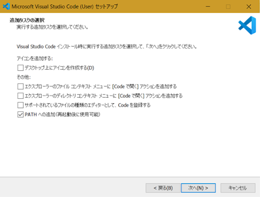Click the subtitle 実行する追加タスクを選択してください。
260x197 pixels.
pos(52,27)
